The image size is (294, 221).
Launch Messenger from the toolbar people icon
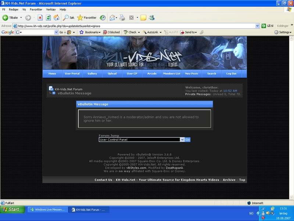coord(152,18)
